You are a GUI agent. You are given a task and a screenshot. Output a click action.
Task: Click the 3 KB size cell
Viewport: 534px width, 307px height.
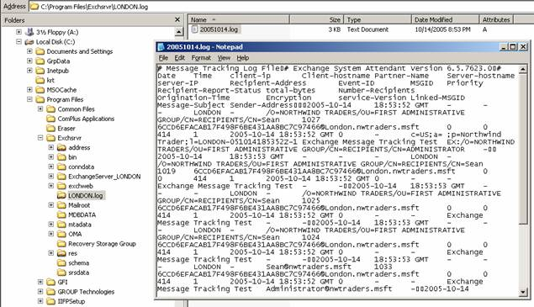[x=335, y=29]
